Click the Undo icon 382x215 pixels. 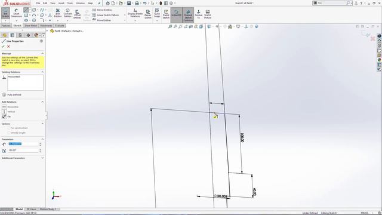pyautogui.click(x=144, y=3)
